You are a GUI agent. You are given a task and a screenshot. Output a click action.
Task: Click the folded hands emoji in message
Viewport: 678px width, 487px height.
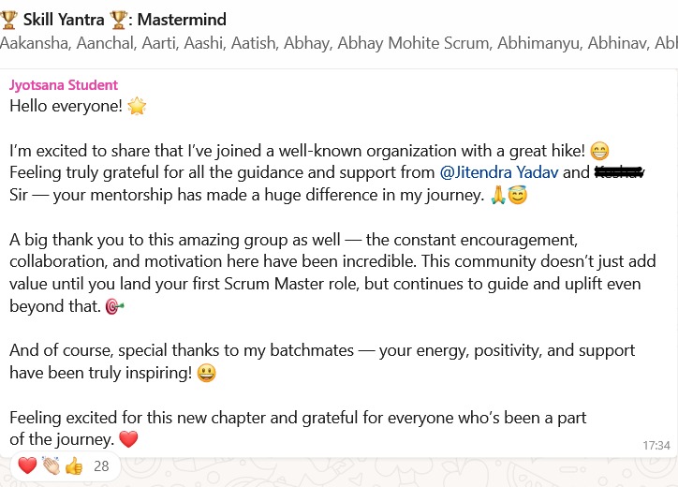[x=494, y=198]
